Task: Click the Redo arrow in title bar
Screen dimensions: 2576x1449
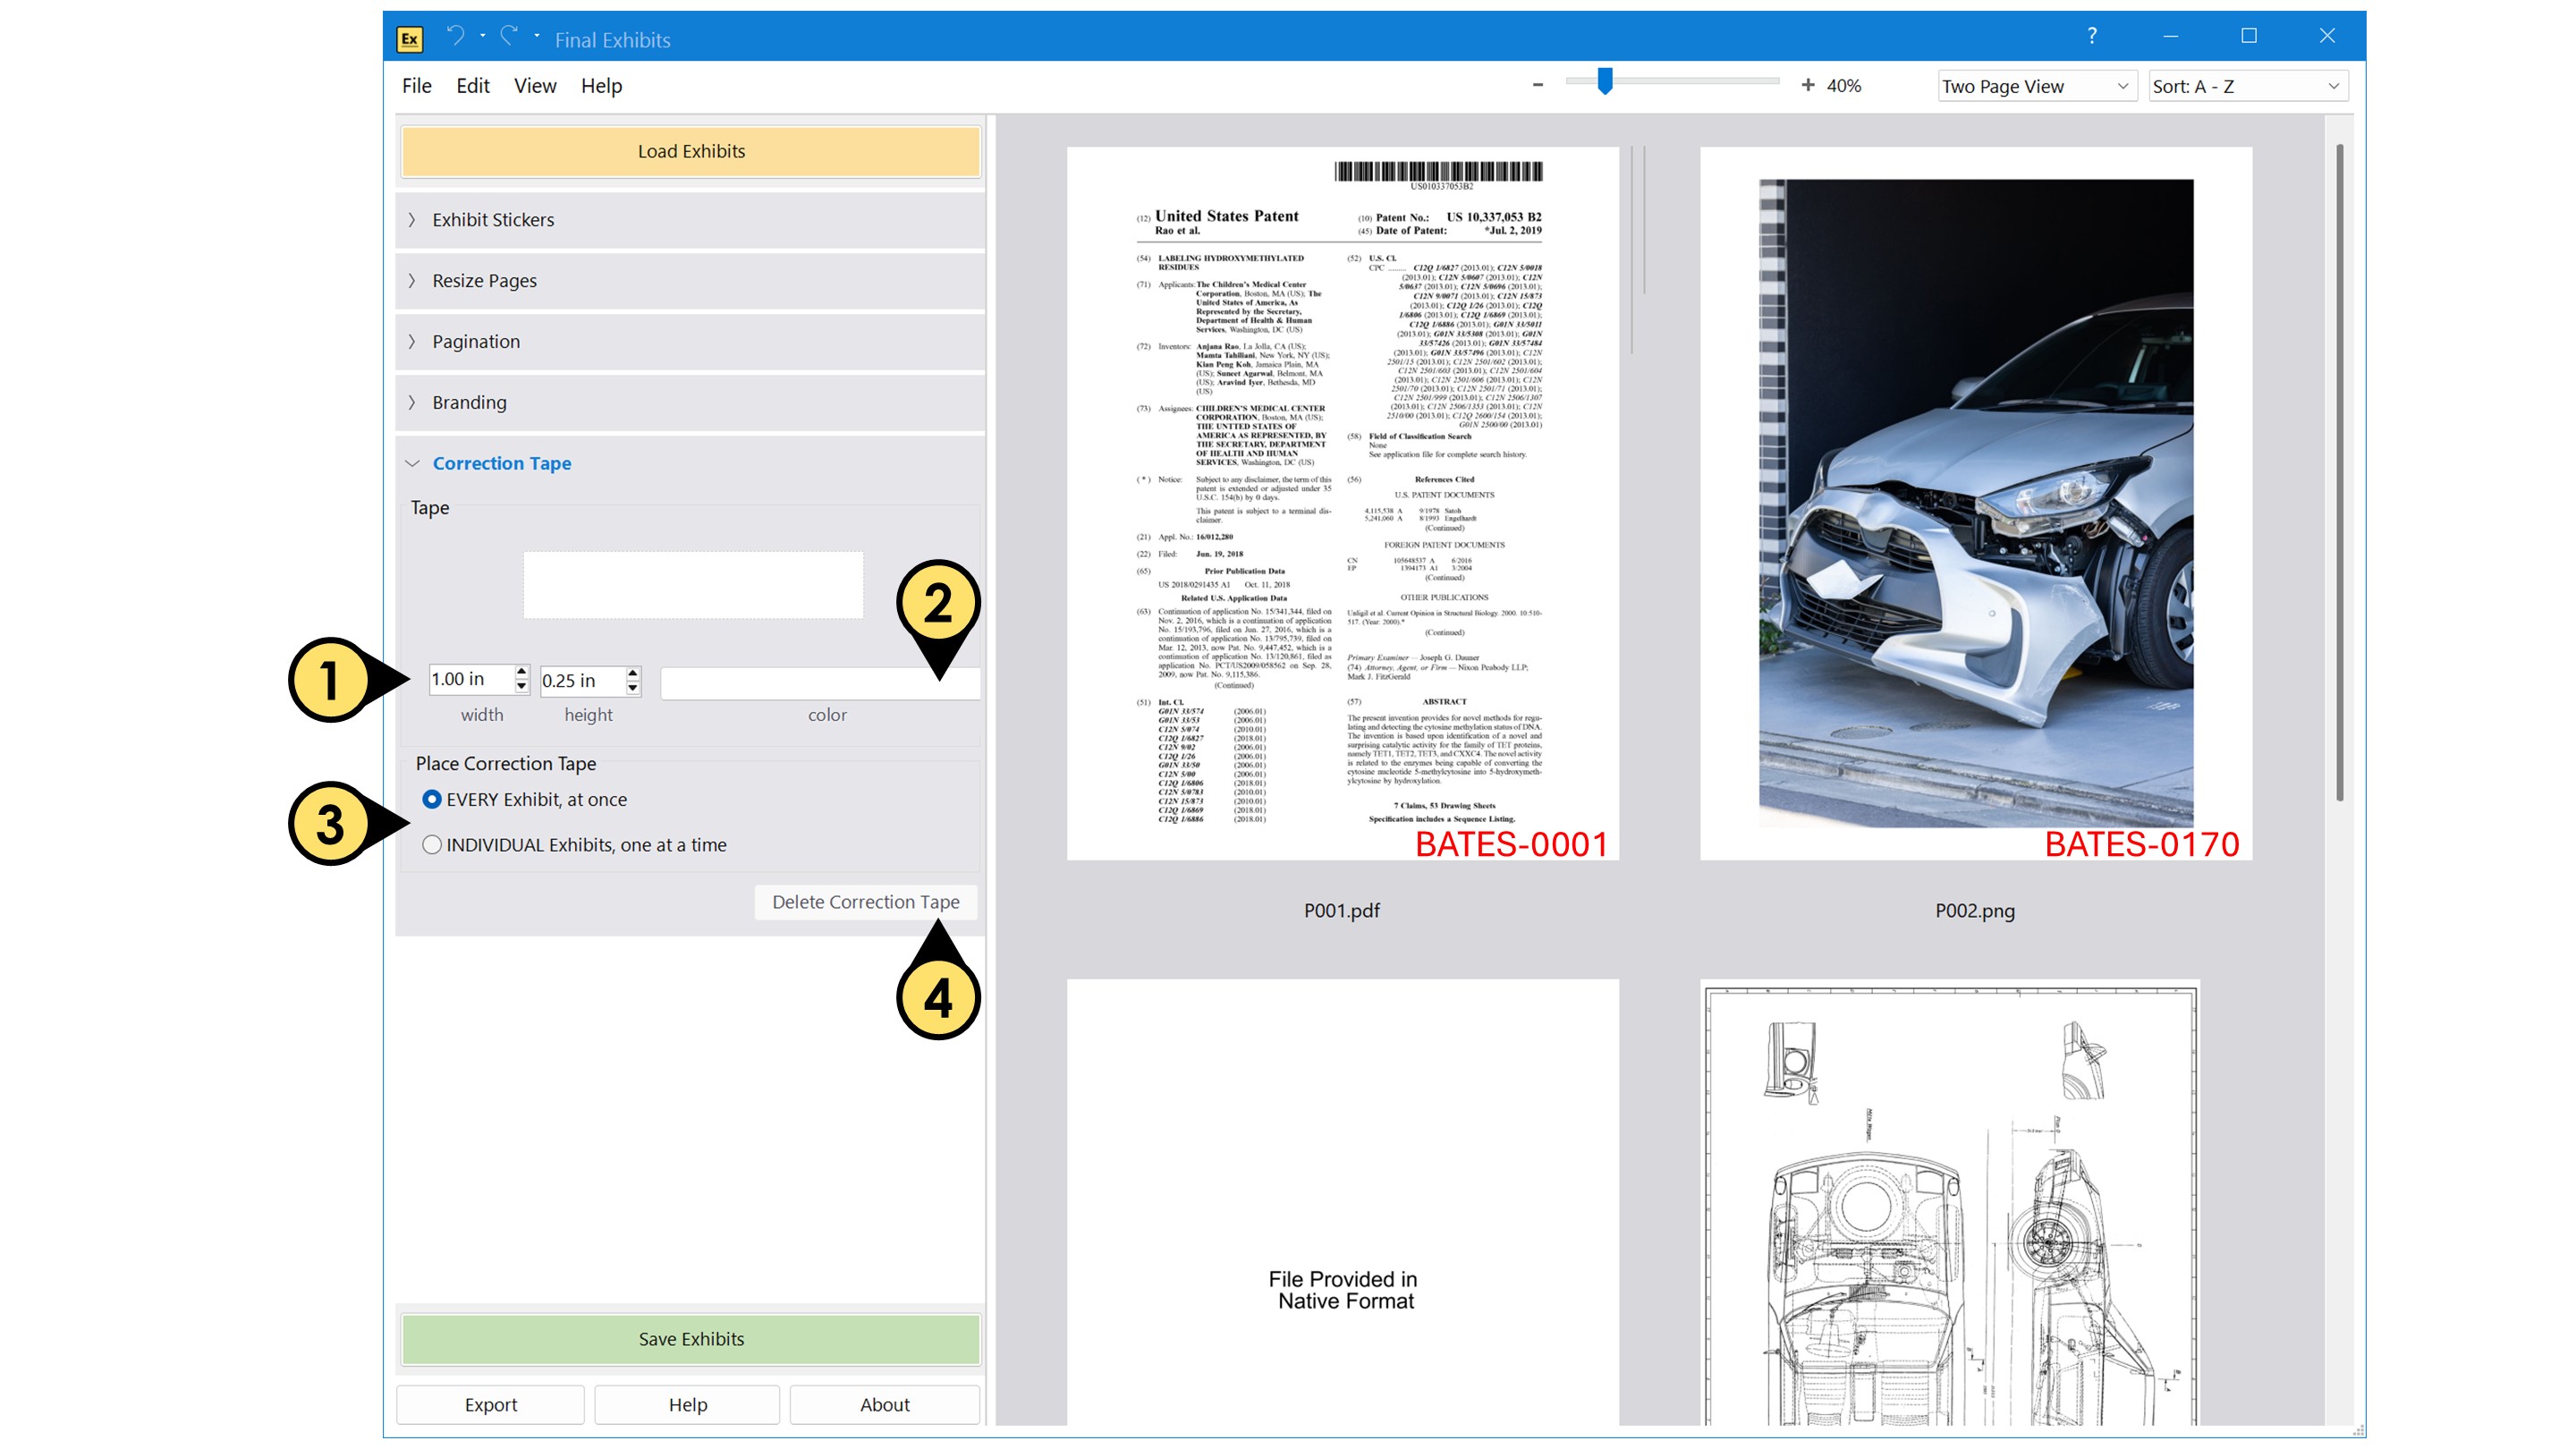Action: [509, 37]
